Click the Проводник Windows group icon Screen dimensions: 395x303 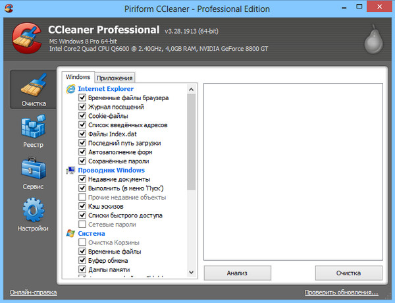pyautogui.click(x=70, y=171)
